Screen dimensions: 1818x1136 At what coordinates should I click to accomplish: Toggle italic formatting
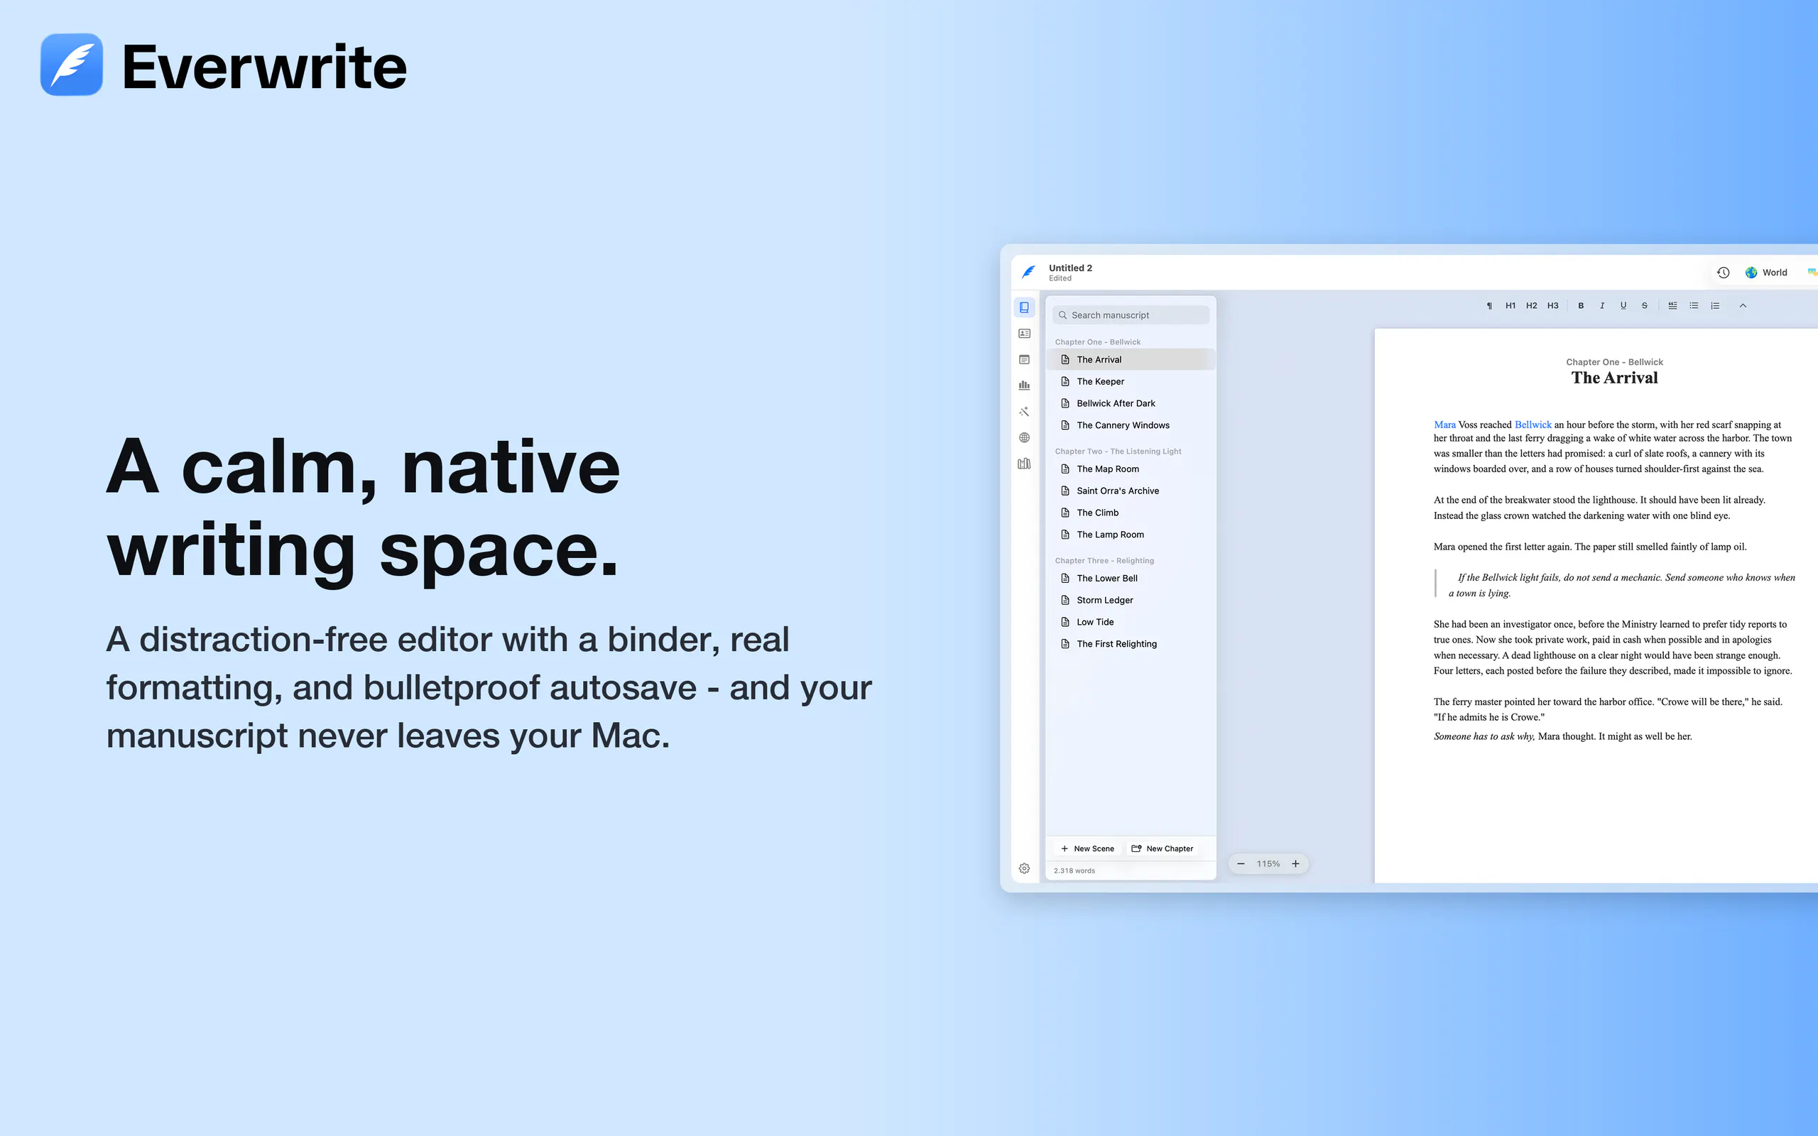[1601, 306]
